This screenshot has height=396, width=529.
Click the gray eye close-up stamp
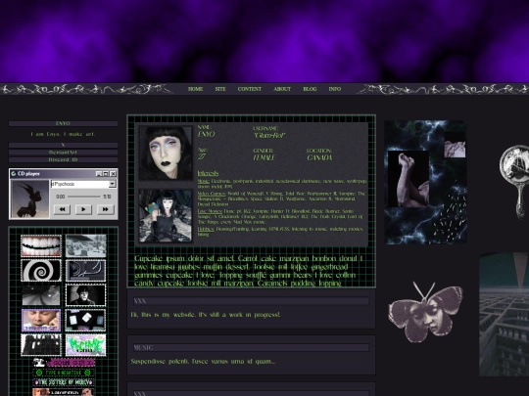41,295
